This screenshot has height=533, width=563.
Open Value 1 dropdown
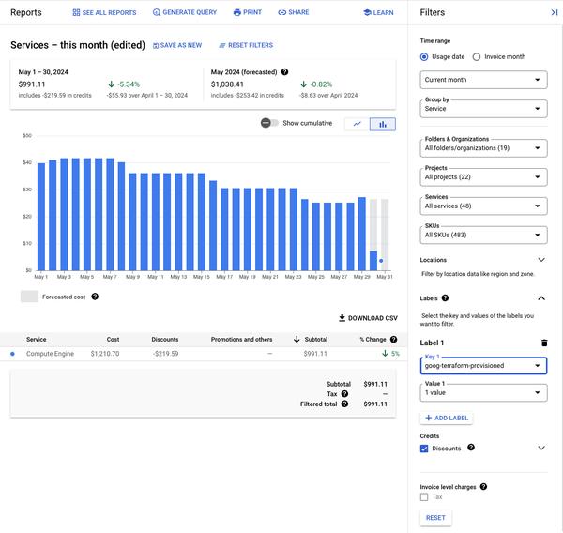coord(483,392)
